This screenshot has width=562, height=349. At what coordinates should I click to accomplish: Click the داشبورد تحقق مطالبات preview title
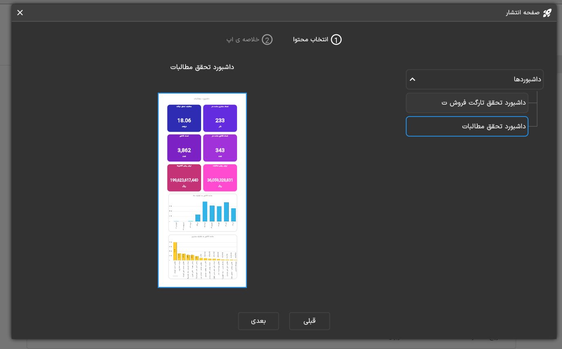(202, 67)
